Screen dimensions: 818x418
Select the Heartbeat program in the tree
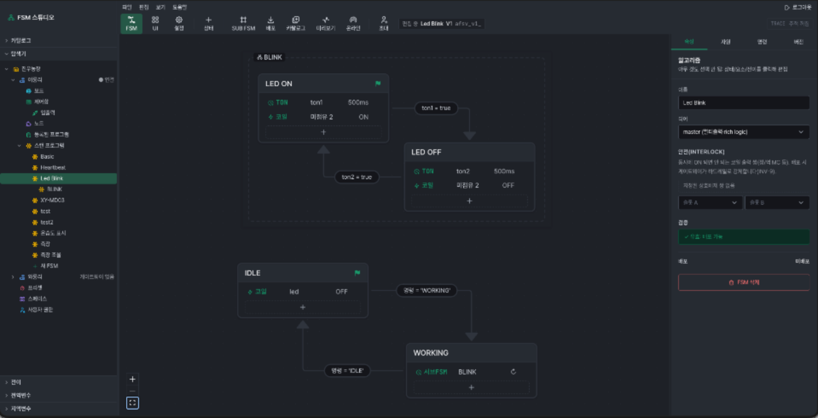(x=53, y=168)
